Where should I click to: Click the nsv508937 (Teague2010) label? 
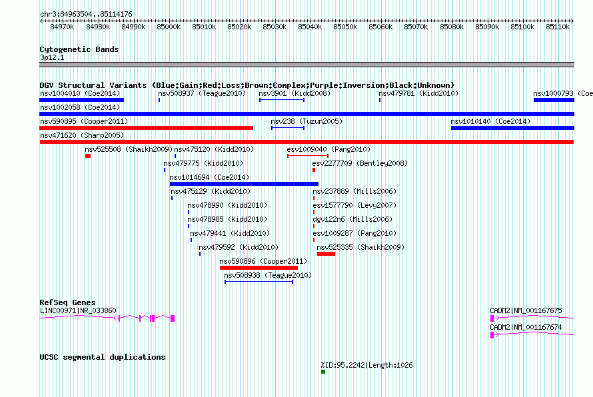point(202,93)
